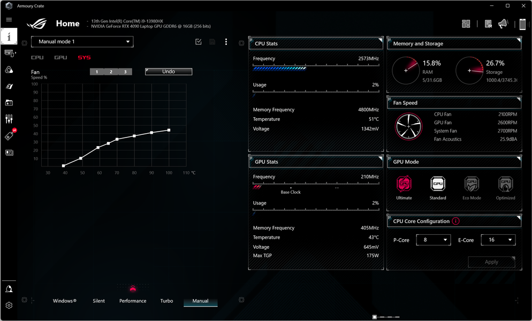The height and width of the screenshot is (321, 532).
Task: Open the News sidebar icon
Action: coord(9,152)
